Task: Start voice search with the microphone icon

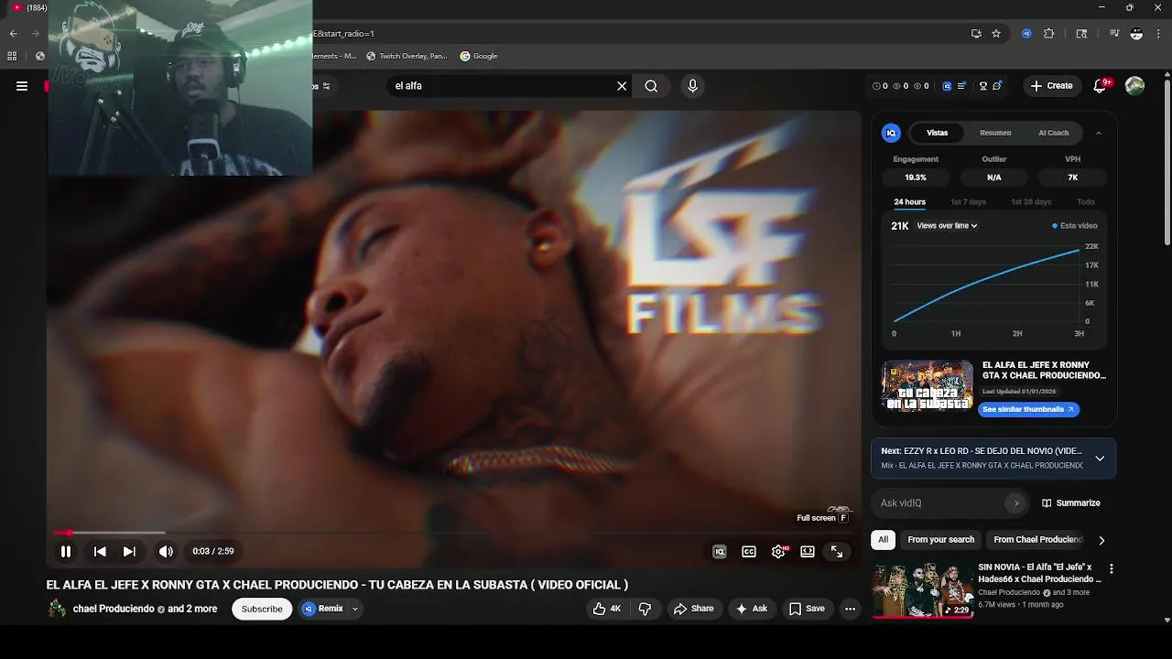Action: point(692,86)
